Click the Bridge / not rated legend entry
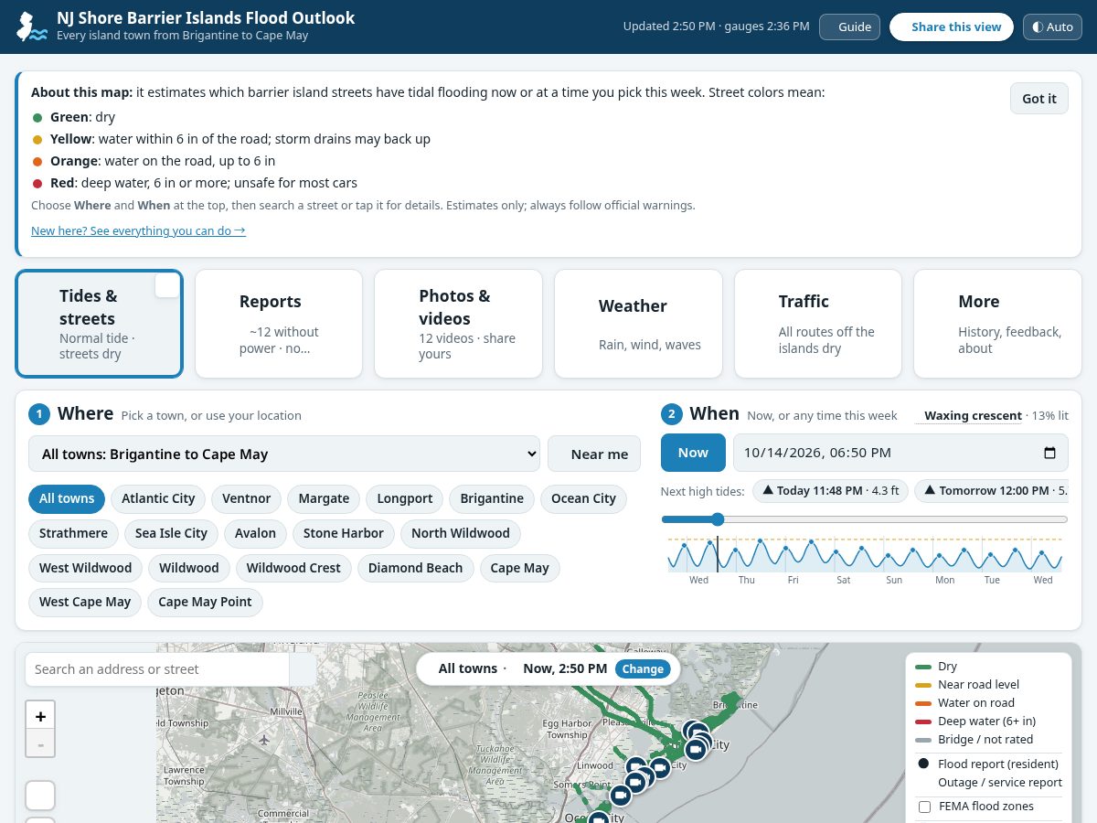1097x823 pixels. [988, 740]
